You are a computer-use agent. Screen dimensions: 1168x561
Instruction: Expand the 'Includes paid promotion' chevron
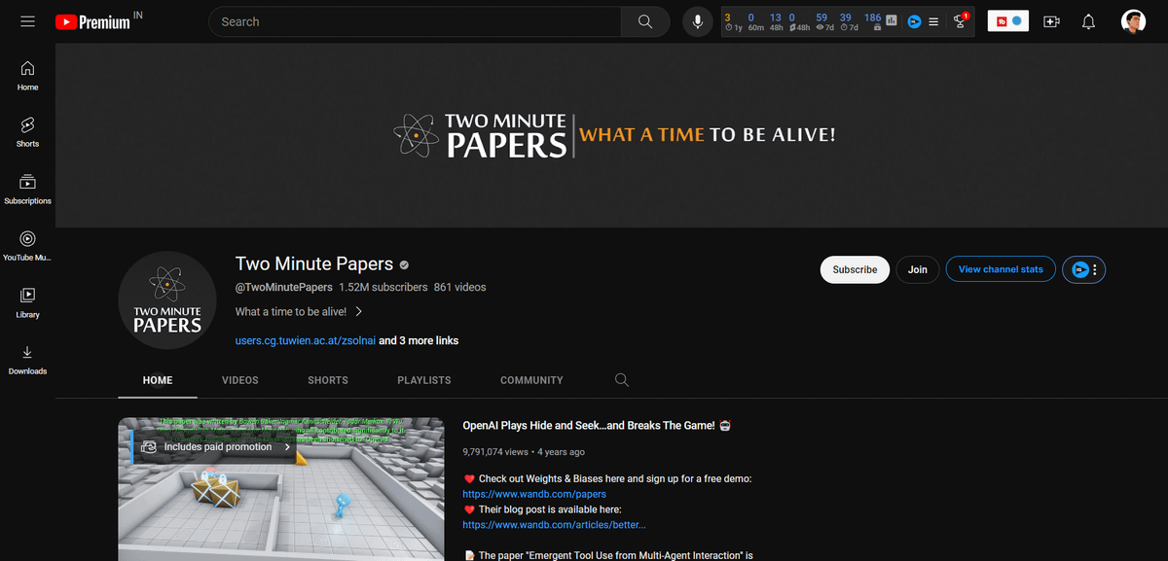coord(287,447)
